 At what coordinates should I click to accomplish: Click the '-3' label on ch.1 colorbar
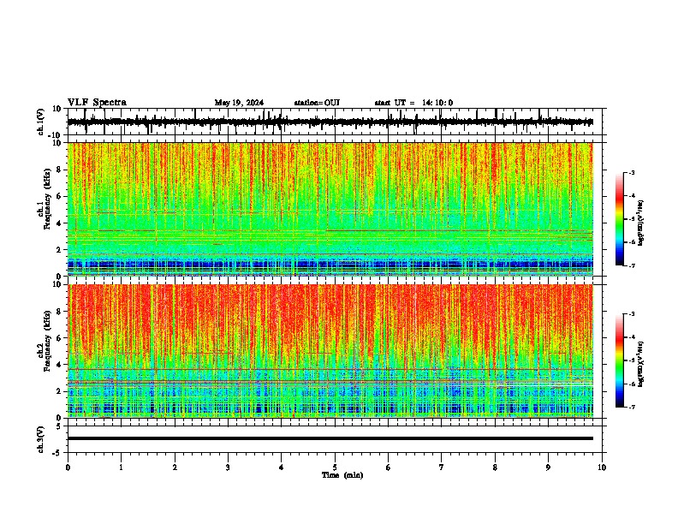point(632,172)
